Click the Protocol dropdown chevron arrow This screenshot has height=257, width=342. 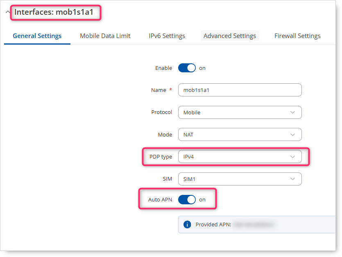click(x=292, y=112)
